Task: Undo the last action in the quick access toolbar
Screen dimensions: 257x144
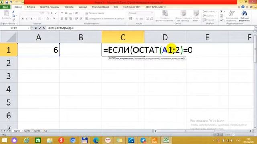Action: [x=11, y=2]
